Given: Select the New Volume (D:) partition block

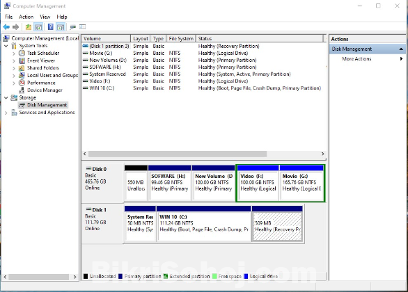Looking at the screenshot, I should click(214, 183).
